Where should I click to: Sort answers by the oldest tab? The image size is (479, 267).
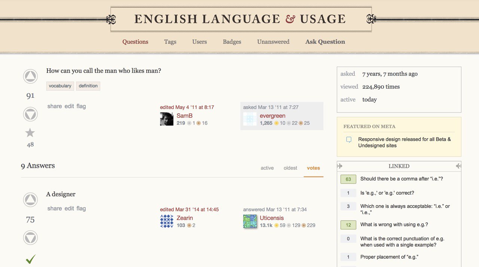(x=290, y=168)
